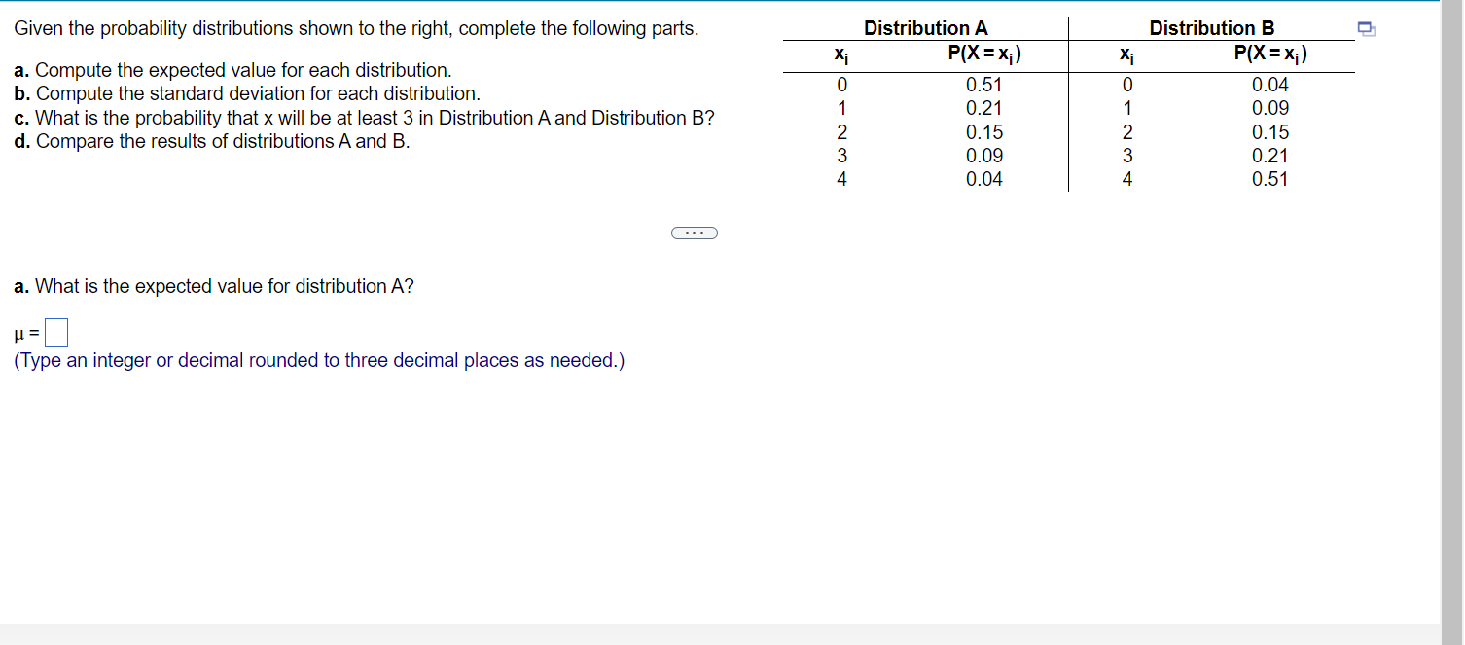Select the pop-out icon beside Distribution B
Image resolution: width=1465 pixels, height=645 pixels.
[x=1366, y=30]
